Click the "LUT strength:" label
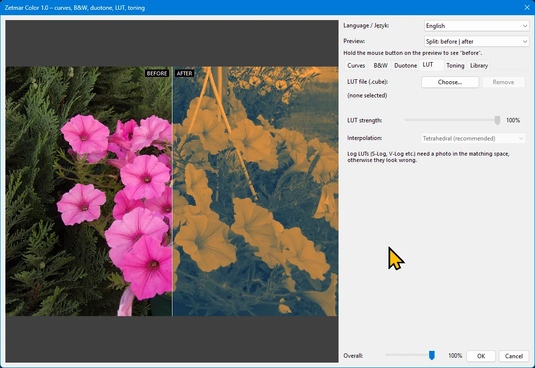Screen dimensions: 535x368 tap(365, 120)
